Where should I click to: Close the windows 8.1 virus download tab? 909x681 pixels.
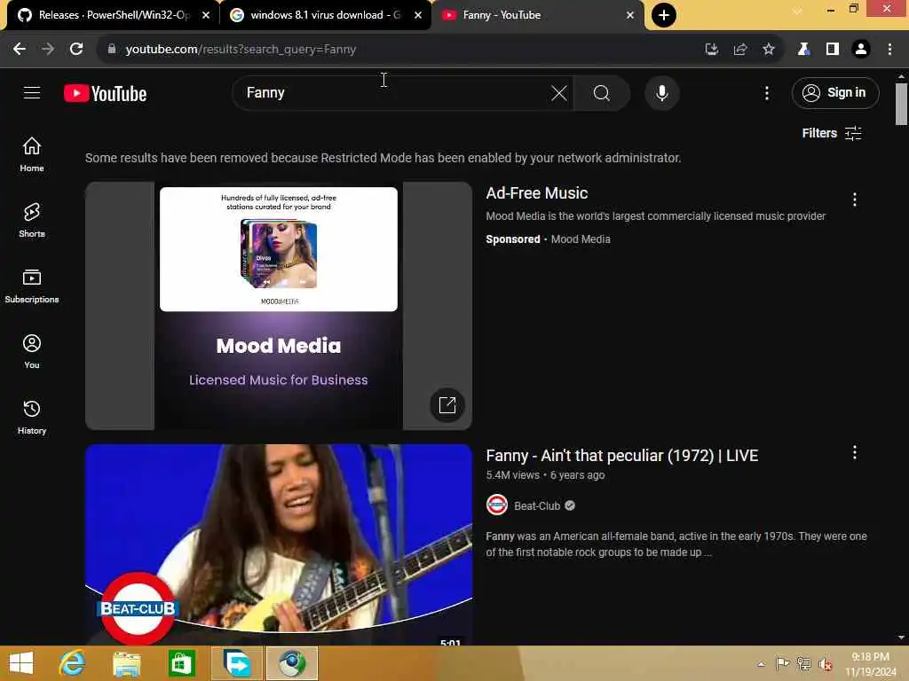418,15
